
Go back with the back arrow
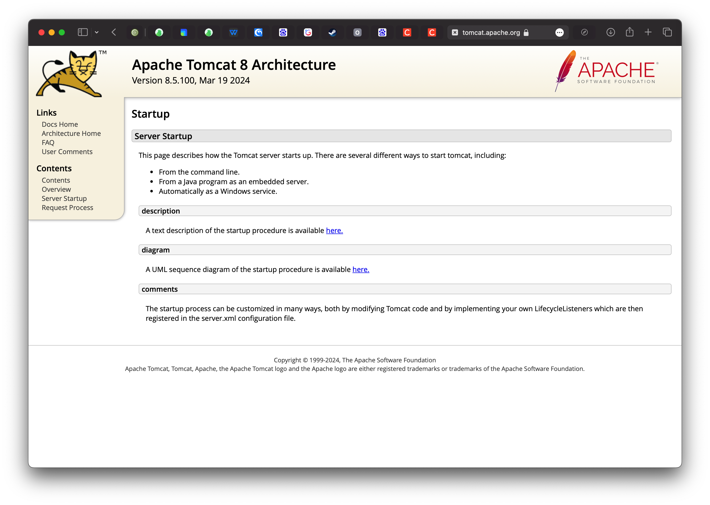[x=114, y=32]
